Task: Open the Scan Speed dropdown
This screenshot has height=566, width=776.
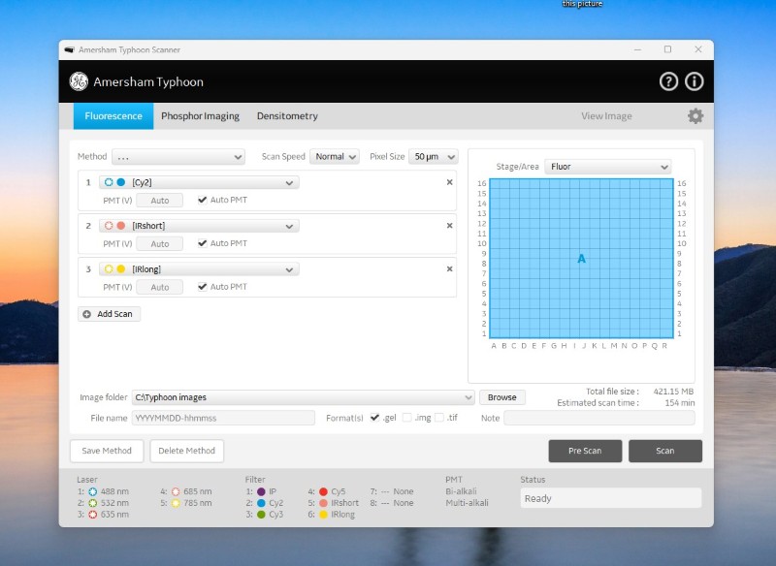Action: click(335, 157)
